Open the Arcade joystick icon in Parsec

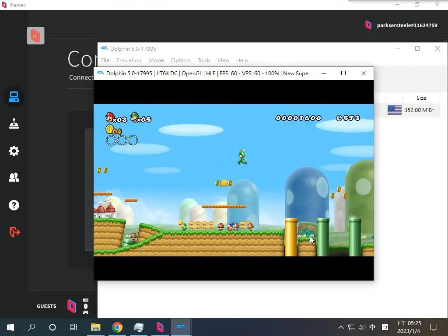point(14,124)
